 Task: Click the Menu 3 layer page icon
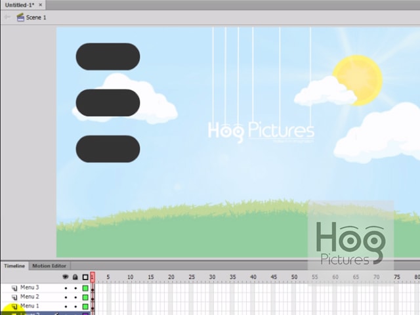[x=14, y=288]
